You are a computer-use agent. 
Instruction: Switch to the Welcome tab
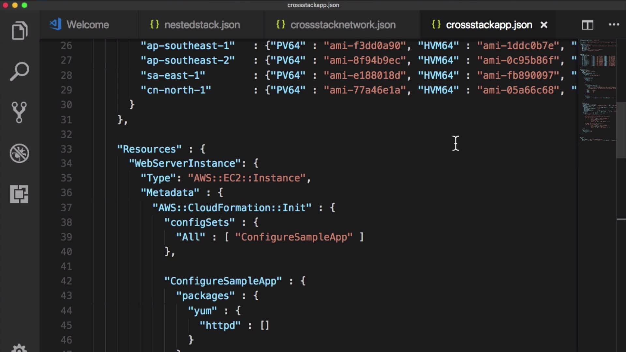pyautogui.click(x=87, y=25)
